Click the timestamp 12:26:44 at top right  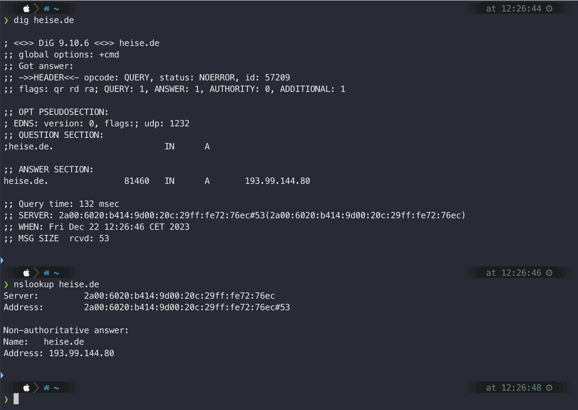(521, 9)
